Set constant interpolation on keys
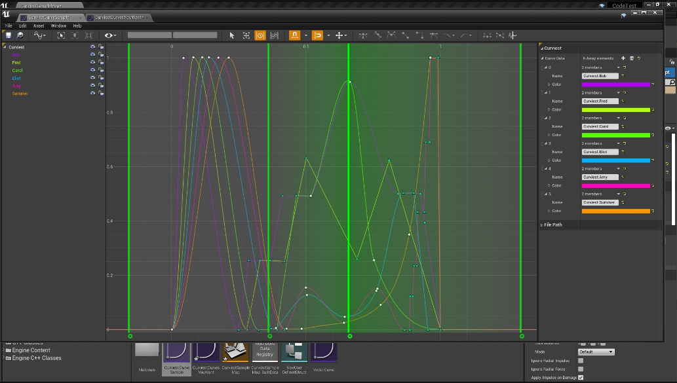This screenshot has width=677, height=383. (419, 35)
